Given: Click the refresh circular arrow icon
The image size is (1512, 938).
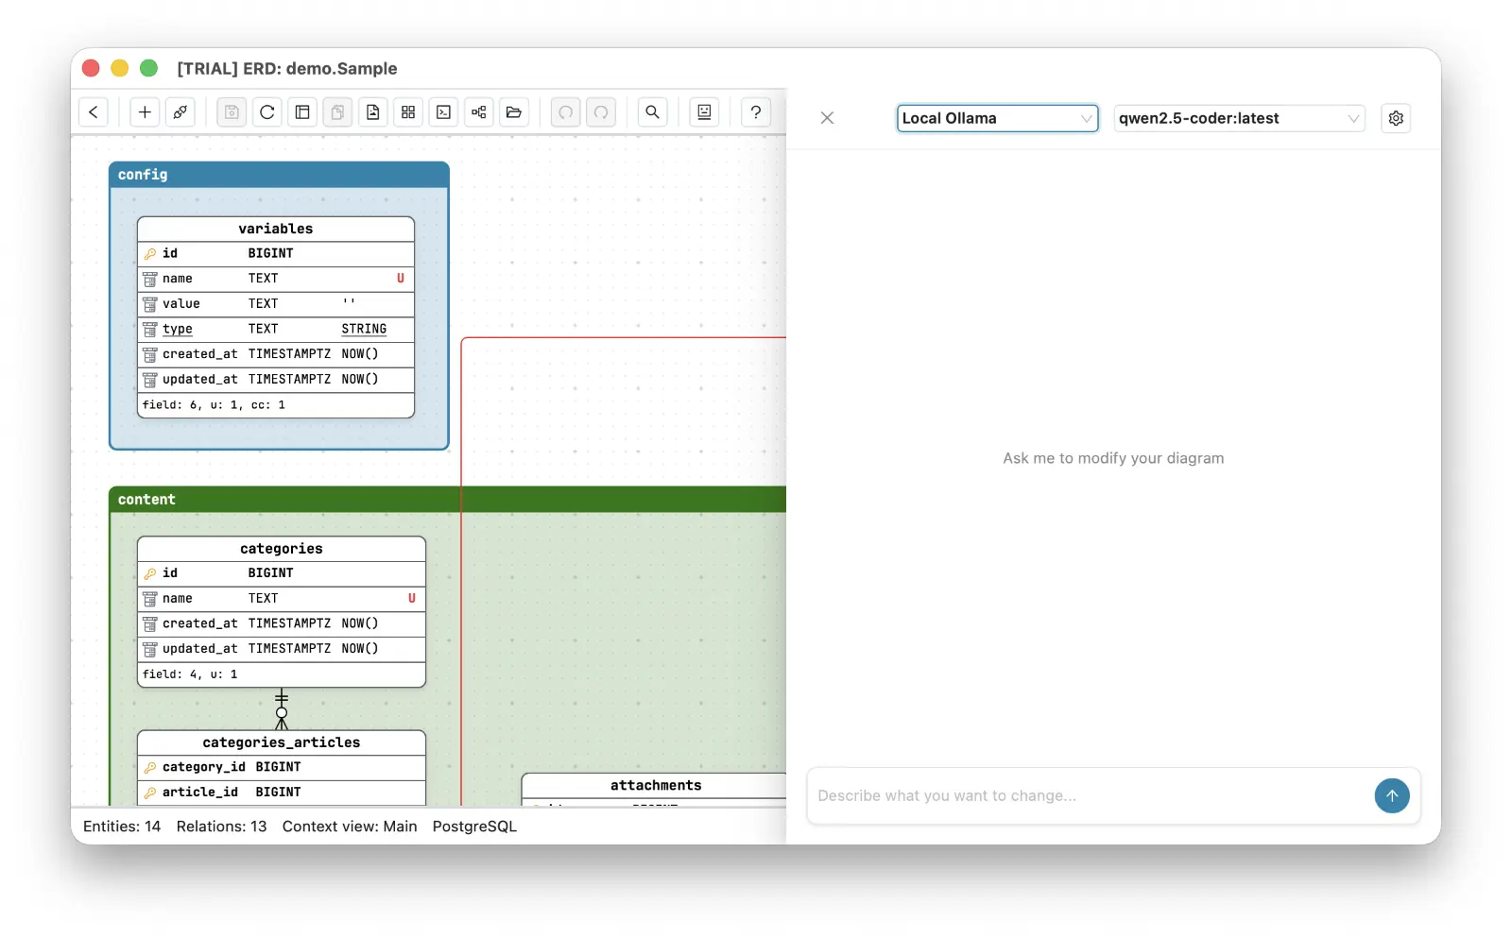Looking at the screenshot, I should (x=267, y=112).
